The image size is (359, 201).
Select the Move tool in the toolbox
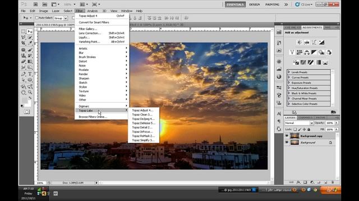30,31
